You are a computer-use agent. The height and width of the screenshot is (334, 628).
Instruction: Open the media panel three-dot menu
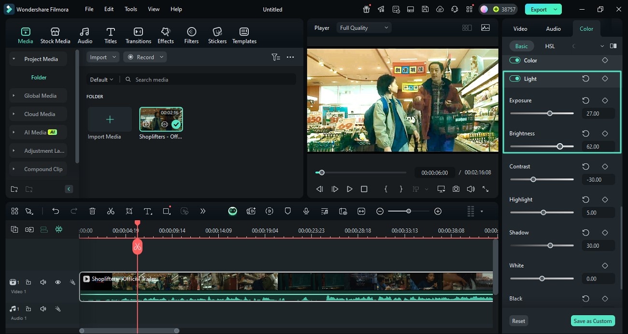click(x=290, y=57)
